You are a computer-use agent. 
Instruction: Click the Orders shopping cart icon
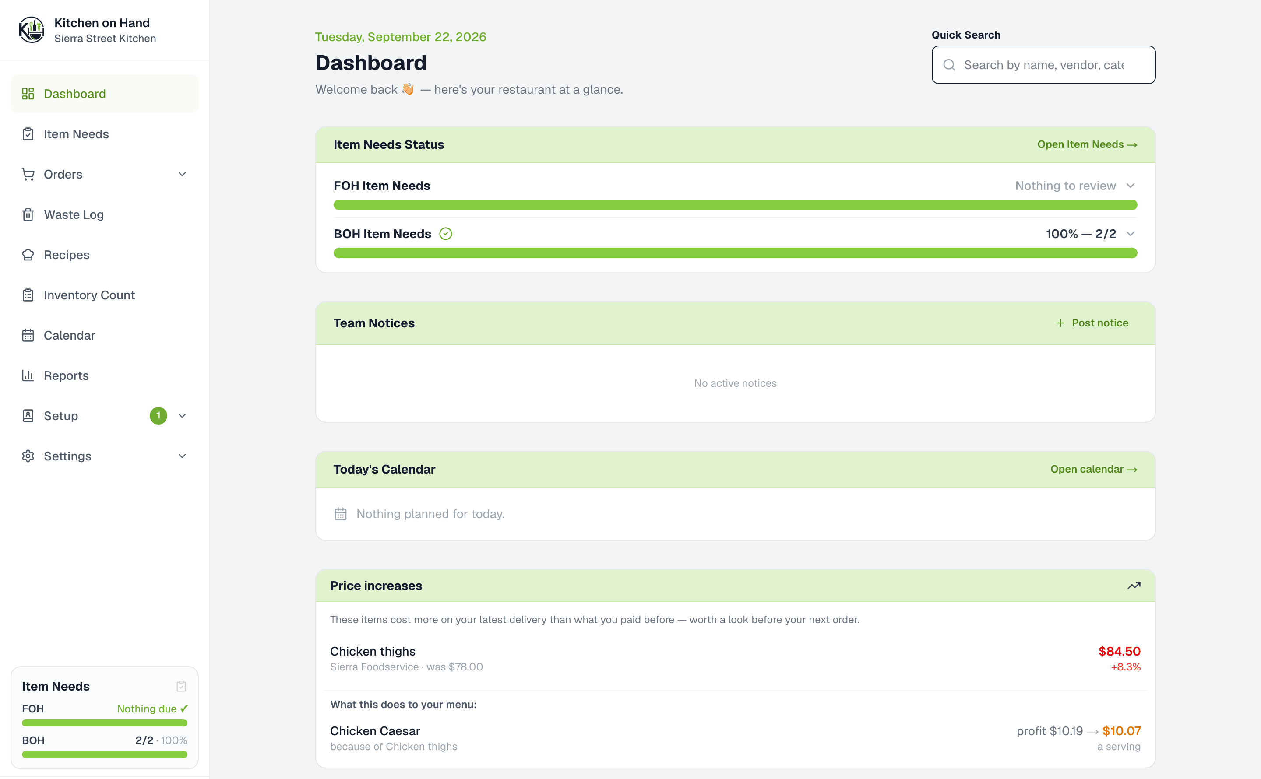(x=28, y=174)
